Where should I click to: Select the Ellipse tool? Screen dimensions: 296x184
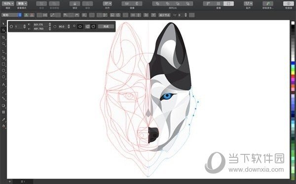pyautogui.click(x=3, y=71)
